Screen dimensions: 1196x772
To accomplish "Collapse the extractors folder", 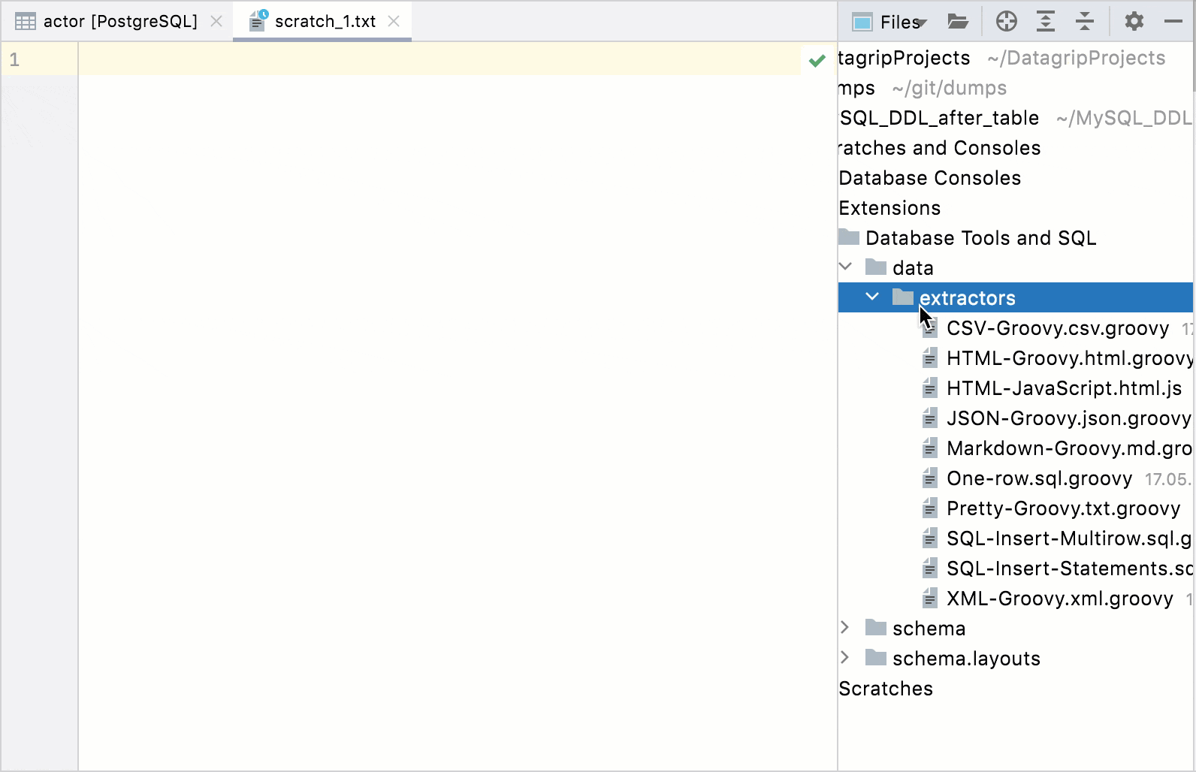I will click(872, 297).
